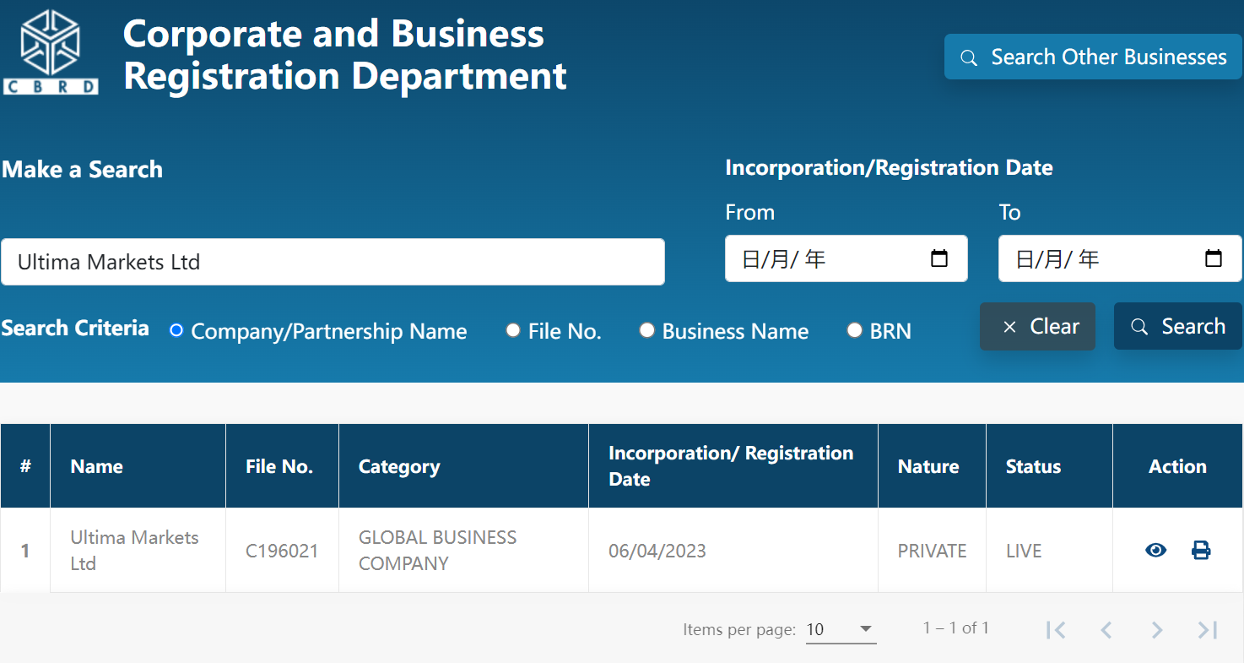
Task: Click the From date input field
Action: click(x=846, y=258)
